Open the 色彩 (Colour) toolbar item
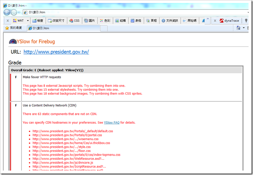253x175 pixels. click(105, 21)
